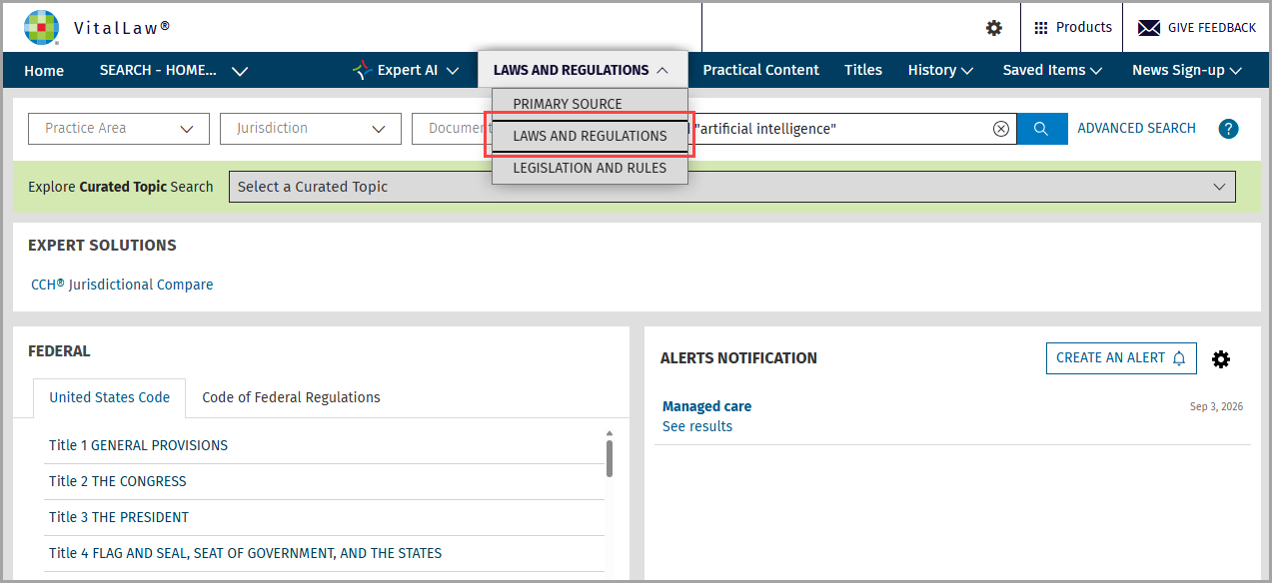
Task: Open settings gear in top header
Action: [994, 28]
